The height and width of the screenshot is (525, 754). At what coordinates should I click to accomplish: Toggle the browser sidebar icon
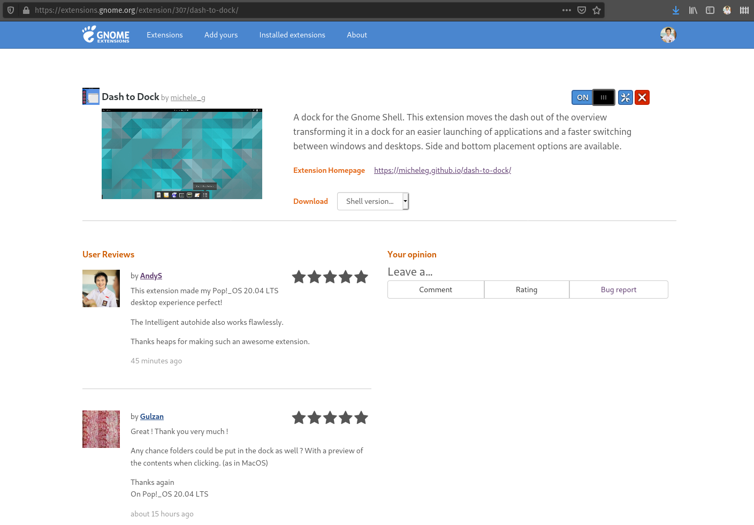(x=710, y=10)
